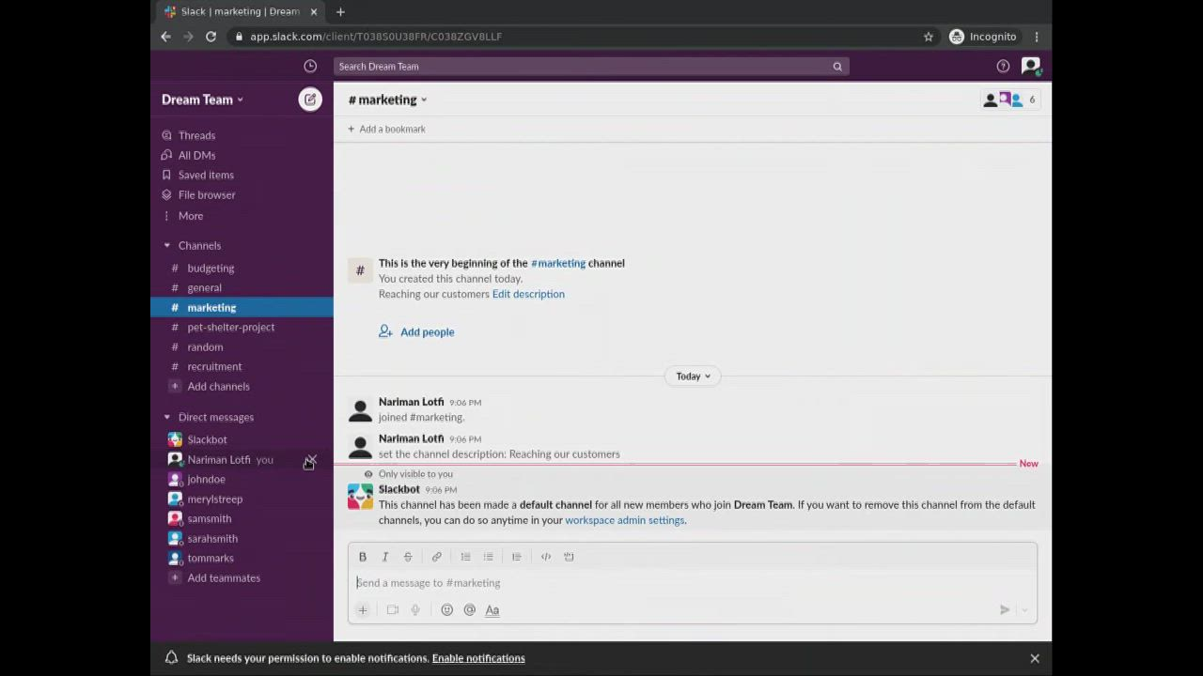1203x676 pixels.
Task: Toggle the Aa formatting toolbar visibility
Action: [x=492, y=610]
